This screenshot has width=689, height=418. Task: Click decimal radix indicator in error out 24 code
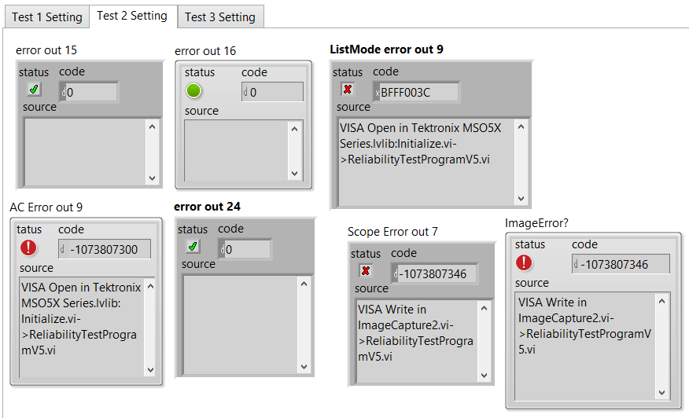click(223, 250)
